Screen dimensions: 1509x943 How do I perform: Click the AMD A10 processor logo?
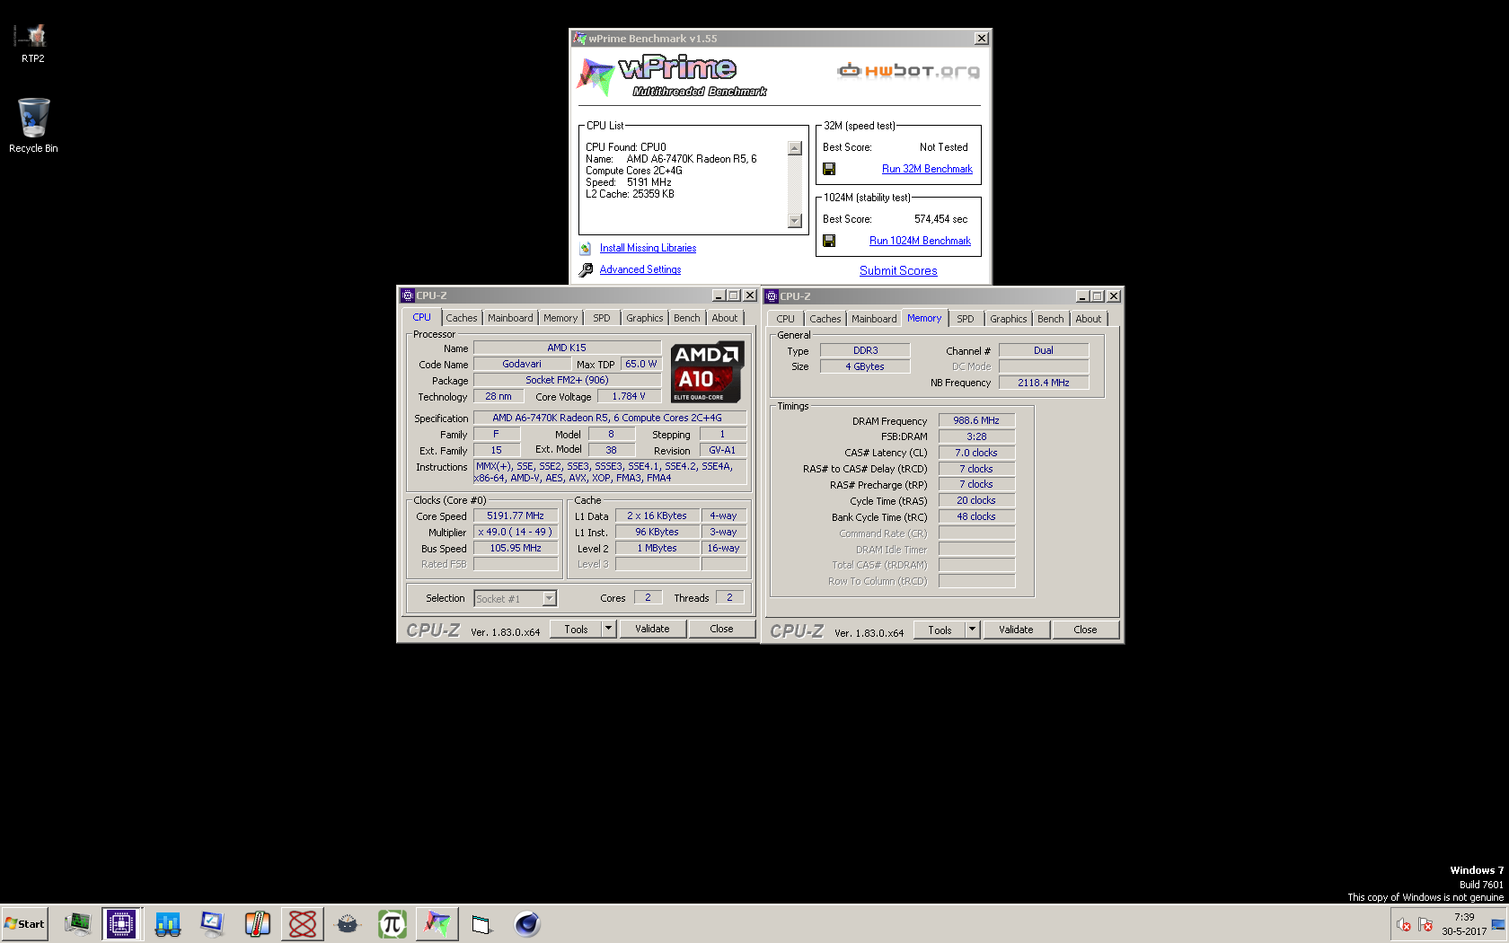coord(707,372)
